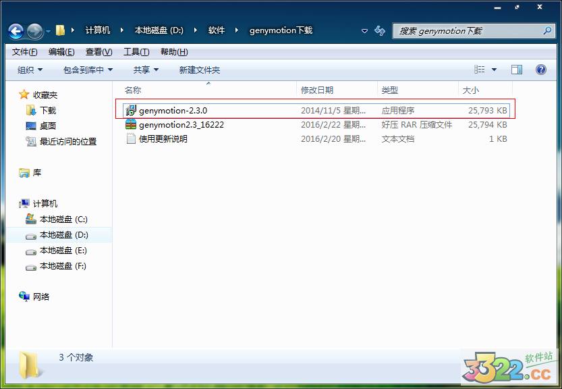Image resolution: width=562 pixels, height=389 pixels.
Task: Select 网络 in the navigation pane
Action: point(41,296)
